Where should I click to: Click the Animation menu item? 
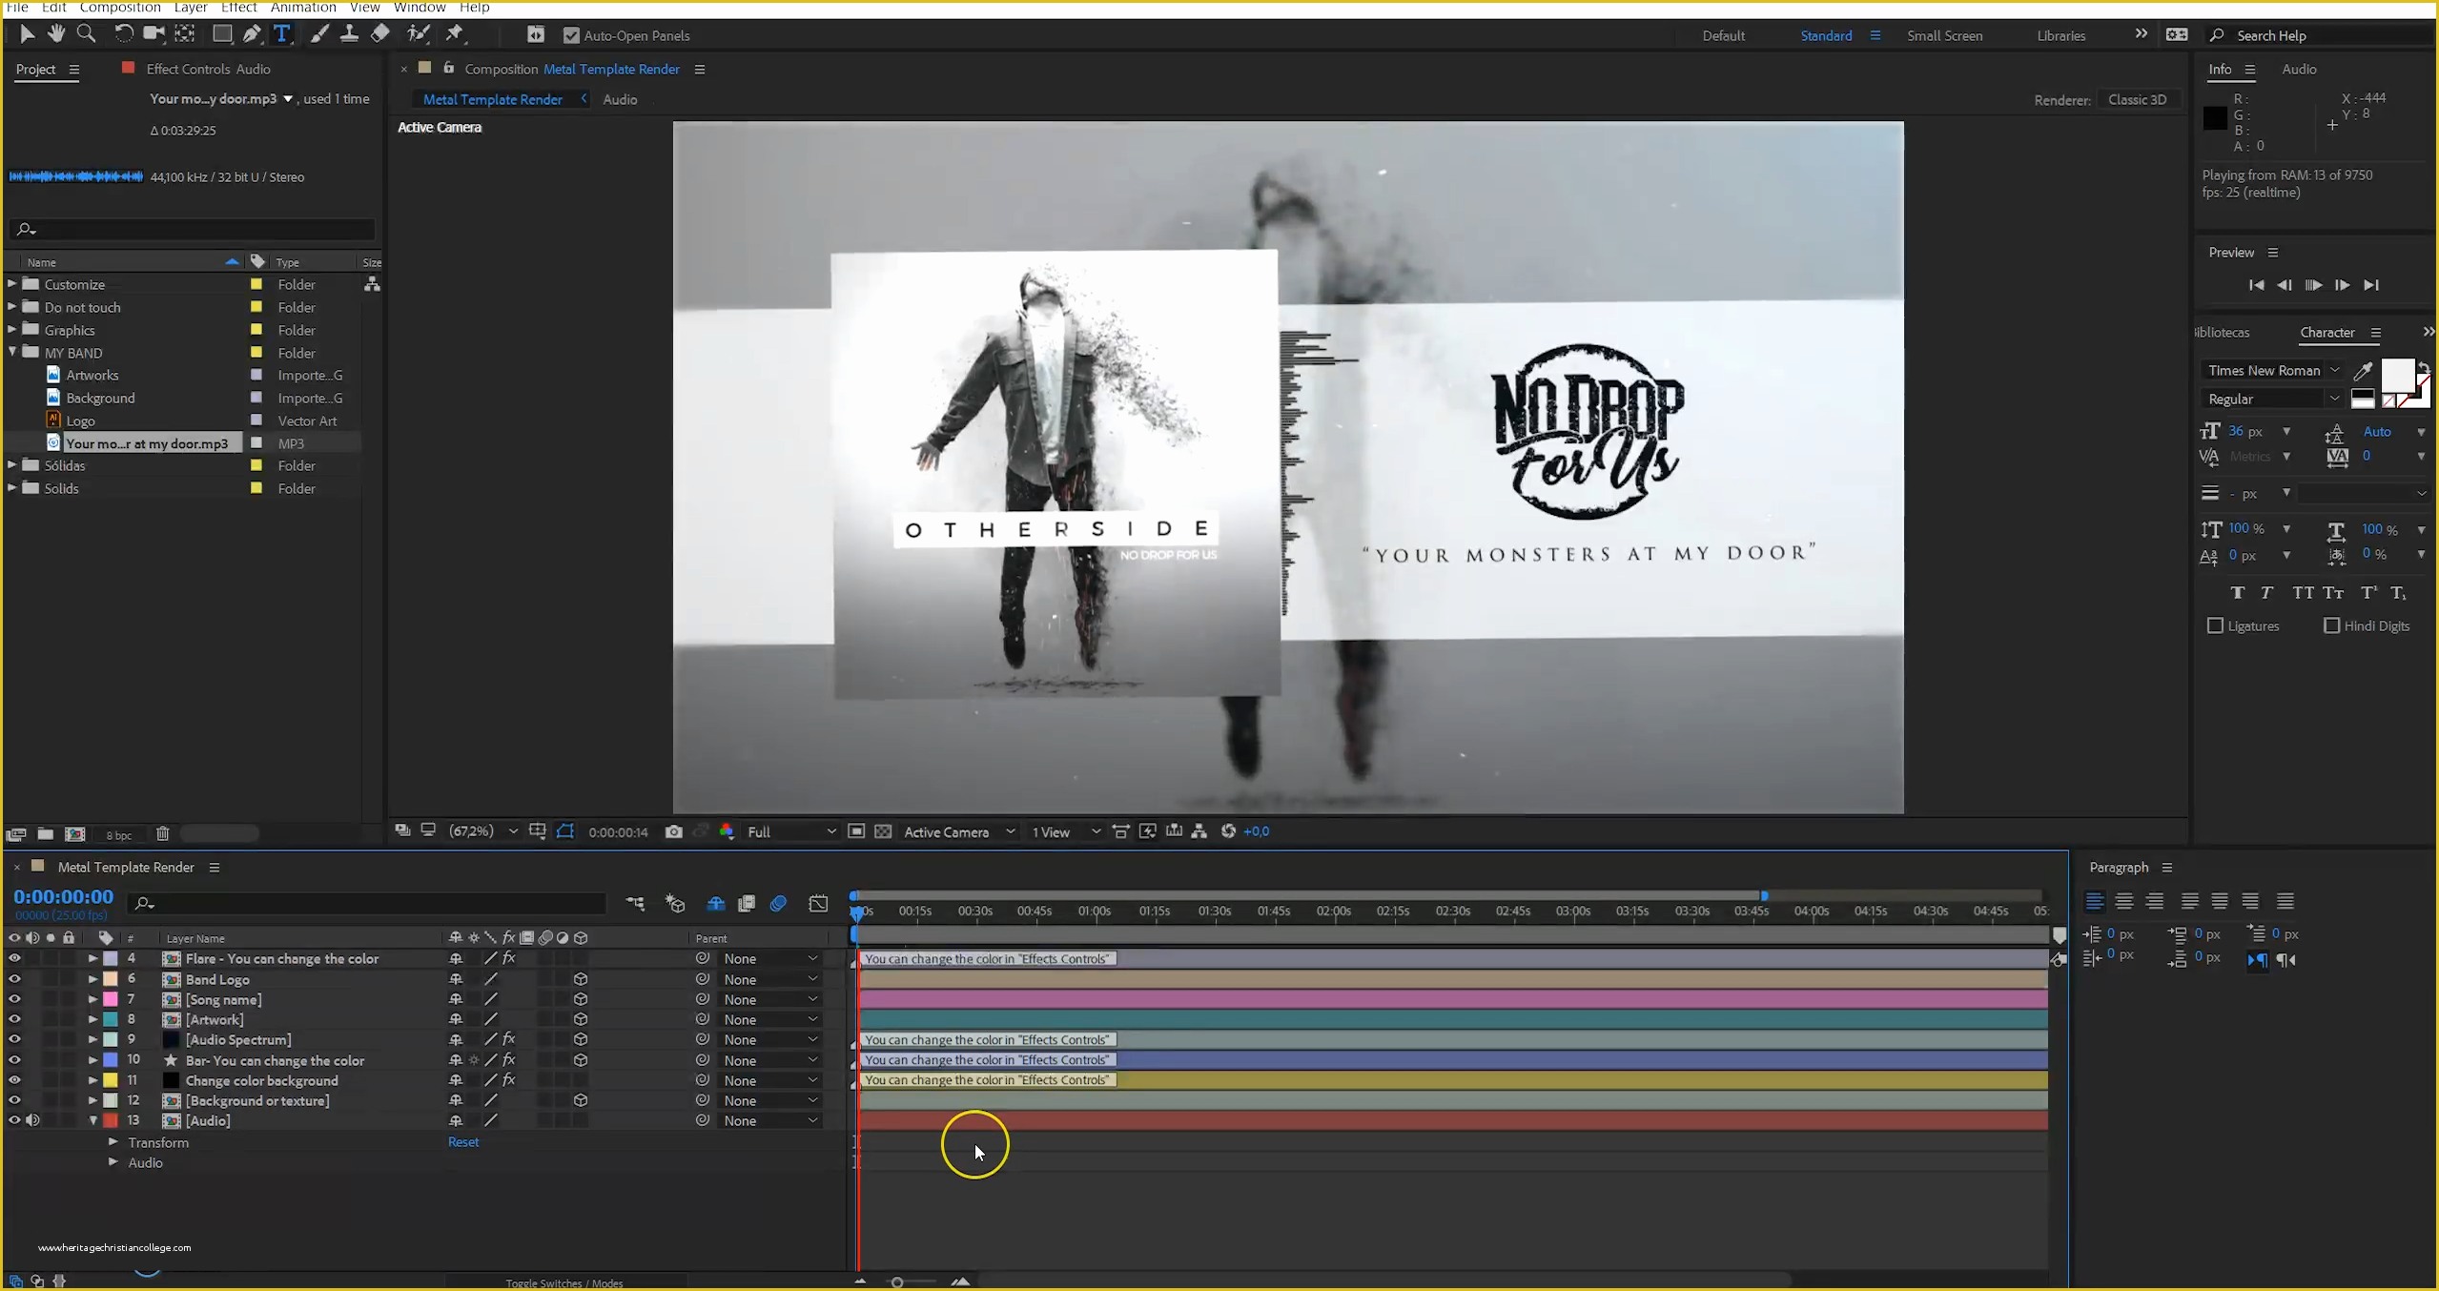(x=303, y=7)
